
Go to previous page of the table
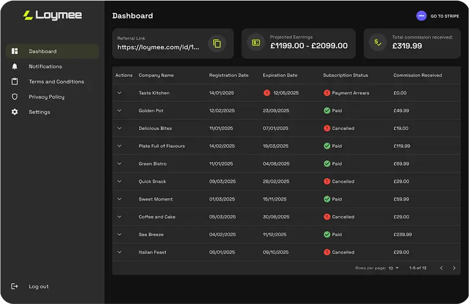click(x=441, y=268)
